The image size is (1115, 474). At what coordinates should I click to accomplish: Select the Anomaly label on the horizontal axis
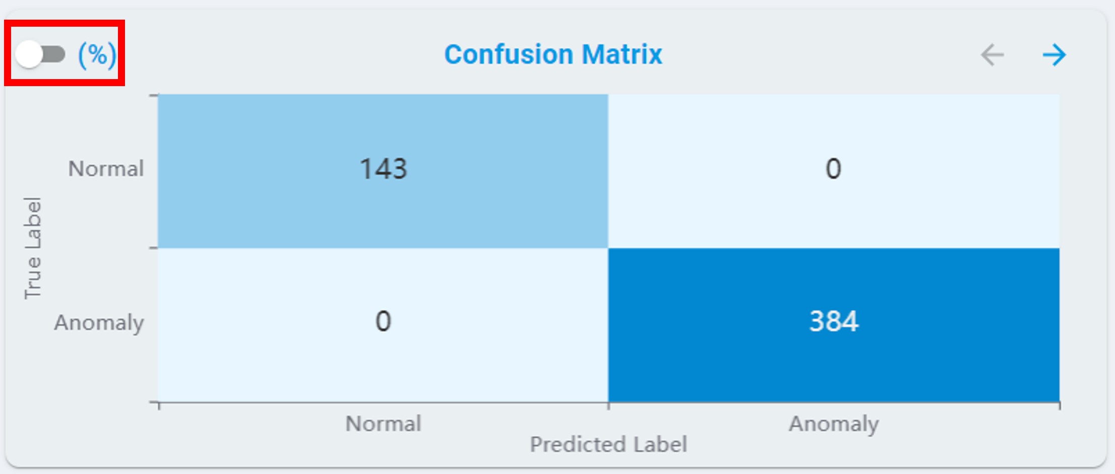click(x=834, y=424)
